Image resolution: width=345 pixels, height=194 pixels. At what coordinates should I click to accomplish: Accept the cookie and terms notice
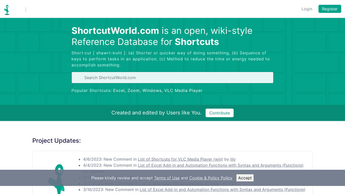coord(245,178)
